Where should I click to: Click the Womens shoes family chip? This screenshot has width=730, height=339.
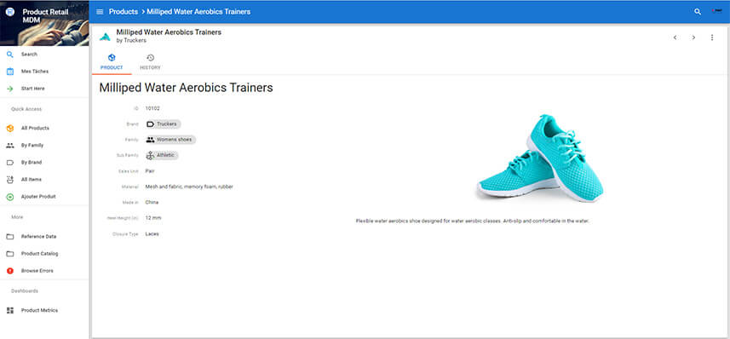pyautogui.click(x=170, y=140)
